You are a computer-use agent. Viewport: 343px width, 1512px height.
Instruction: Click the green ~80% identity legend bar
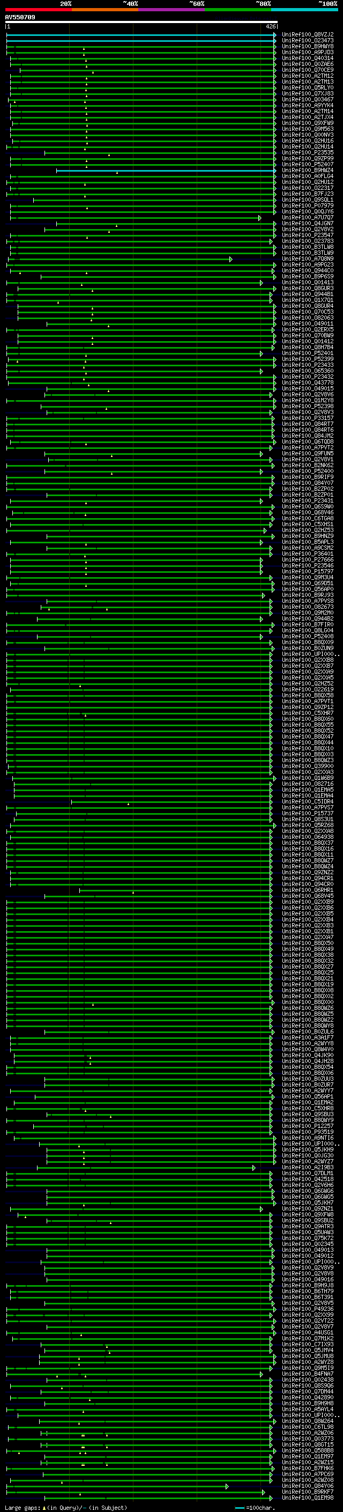pos(238,10)
